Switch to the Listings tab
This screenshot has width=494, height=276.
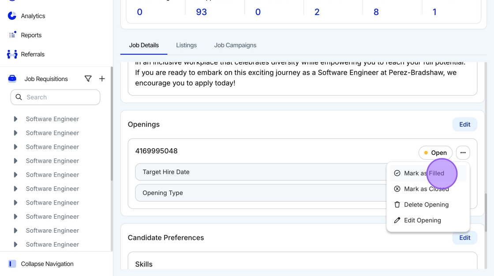pyautogui.click(x=186, y=45)
